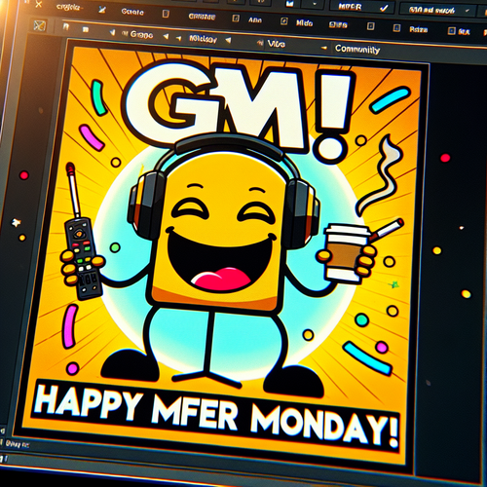This screenshot has height=487, width=487.
Task: Click the small white square icon in the second toolbar
Action: (x=86, y=29)
